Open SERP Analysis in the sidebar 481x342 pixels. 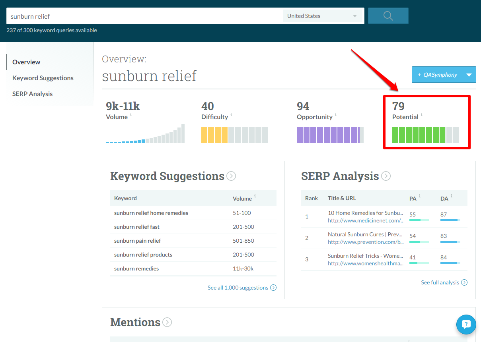(x=33, y=94)
